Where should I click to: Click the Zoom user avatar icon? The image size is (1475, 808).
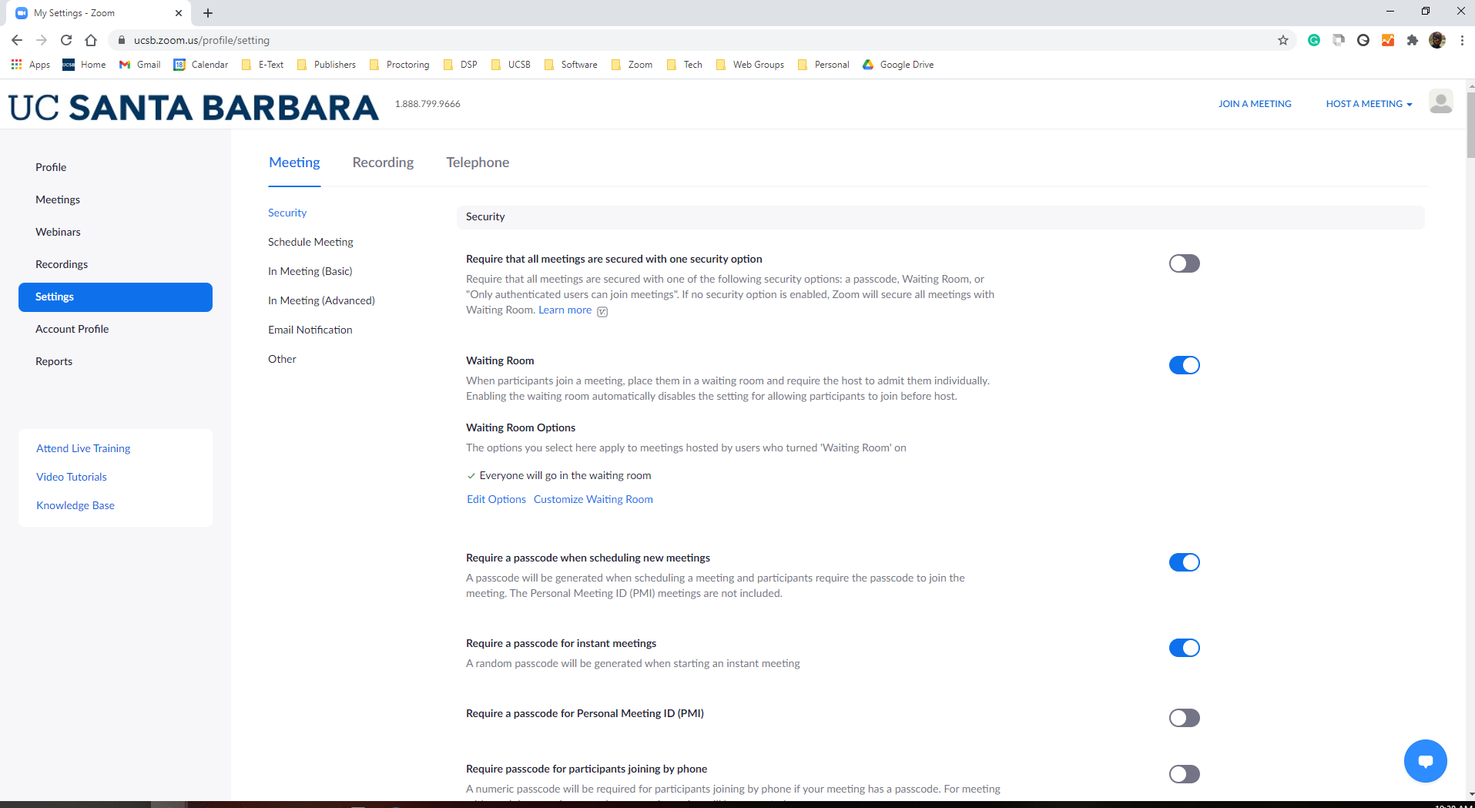click(x=1440, y=102)
